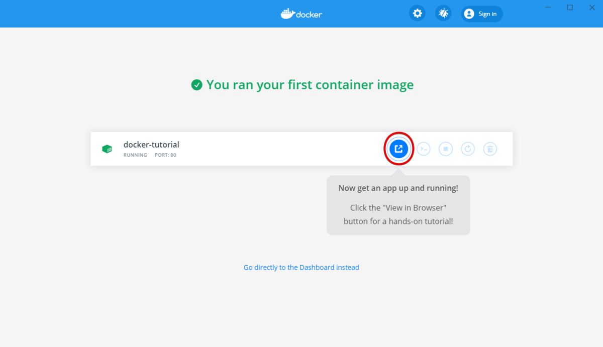
Task: Click the Sign in button
Action: (482, 14)
